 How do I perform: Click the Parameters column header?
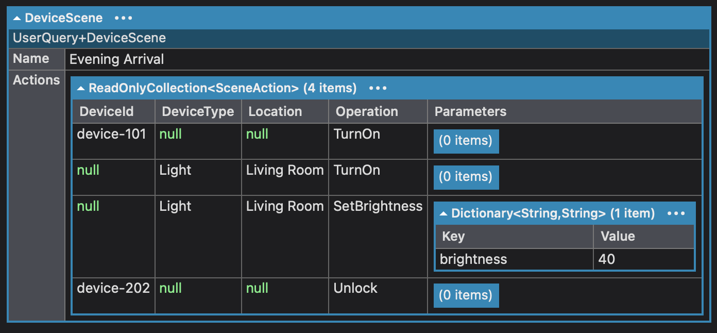tap(565, 111)
